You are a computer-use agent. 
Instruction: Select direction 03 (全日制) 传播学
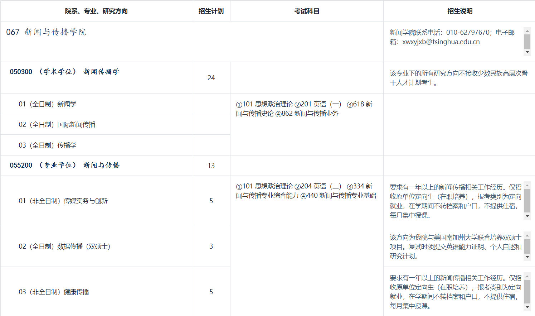(x=48, y=145)
